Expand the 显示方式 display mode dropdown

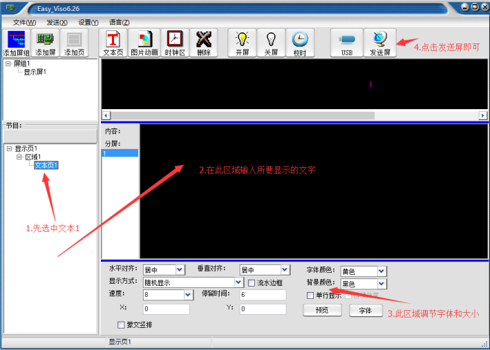(239, 282)
